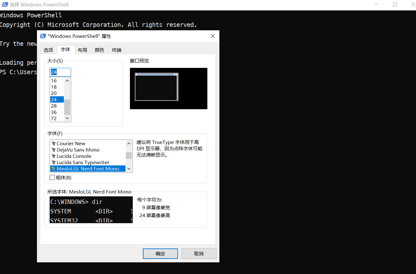Select font size 18 in the list
This screenshot has width=416, height=274.
pos(57,87)
